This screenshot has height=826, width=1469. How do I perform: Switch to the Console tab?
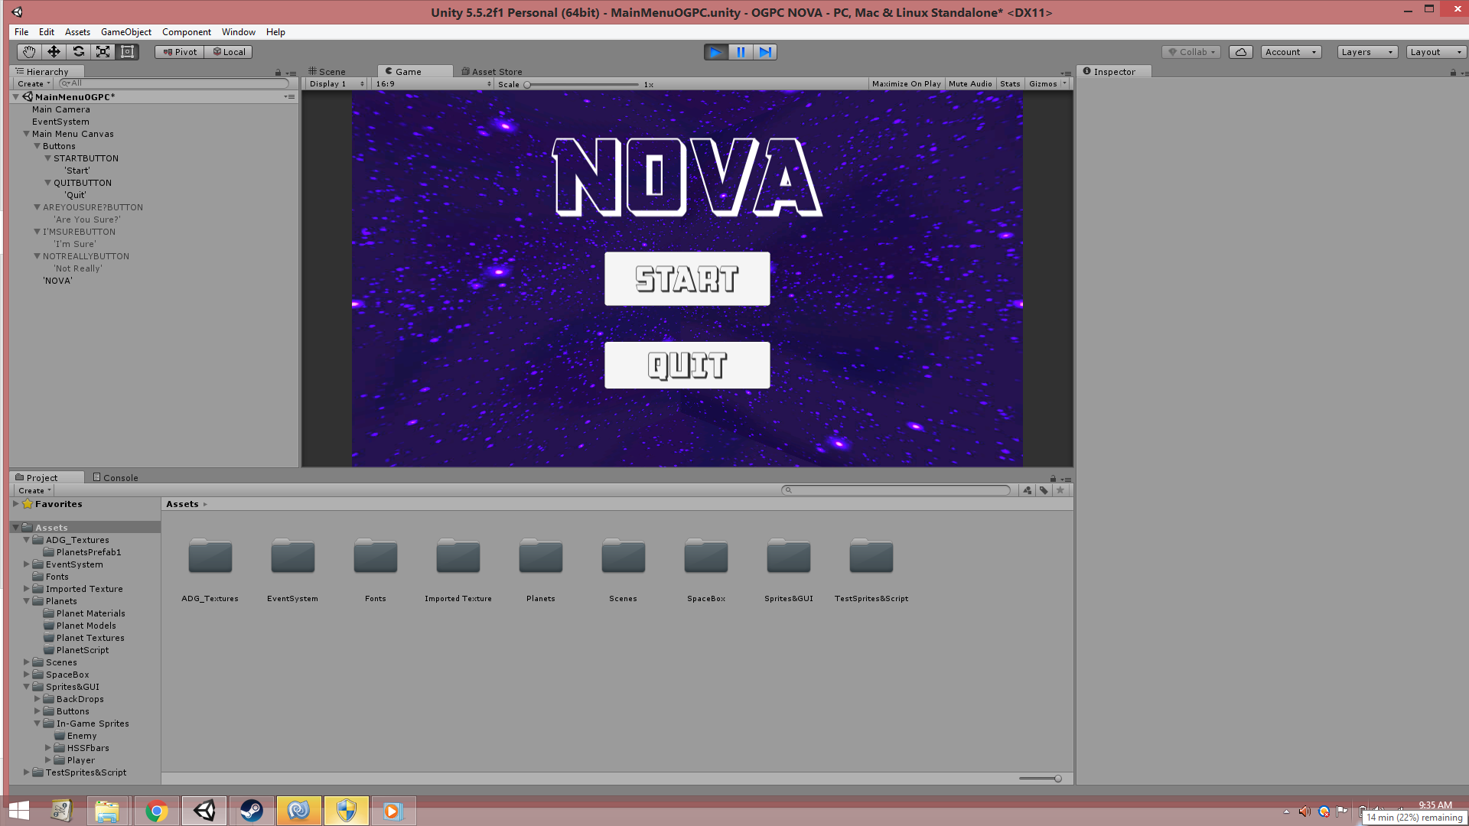[116, 477]
